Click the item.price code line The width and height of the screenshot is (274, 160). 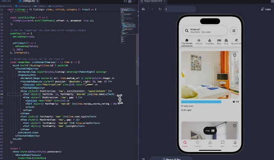click(61, 123)
